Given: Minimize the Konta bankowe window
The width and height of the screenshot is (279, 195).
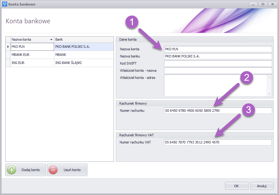Looking at the screenshot, I should click(x=253, y=4).
